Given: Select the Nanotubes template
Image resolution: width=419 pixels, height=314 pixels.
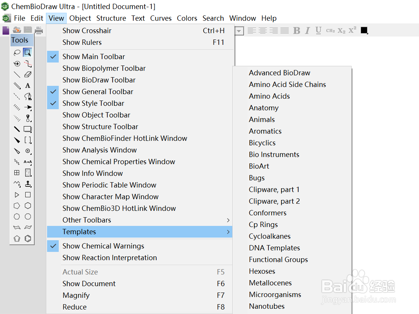Looking at the screenshot, I should tap(292, 306).
